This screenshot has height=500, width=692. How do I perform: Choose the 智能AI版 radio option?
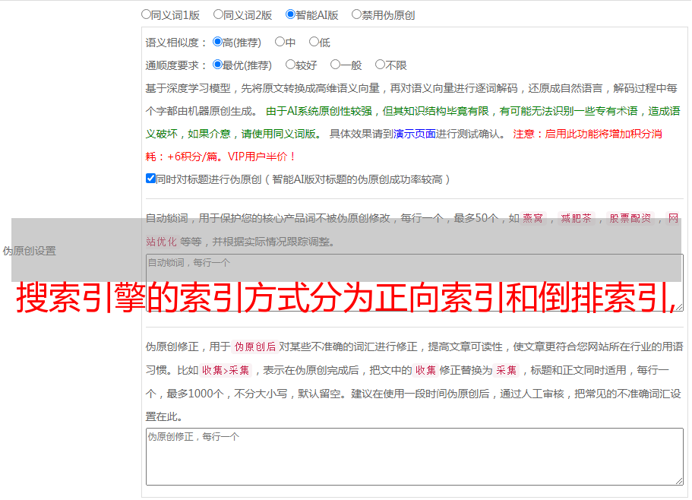290,14
